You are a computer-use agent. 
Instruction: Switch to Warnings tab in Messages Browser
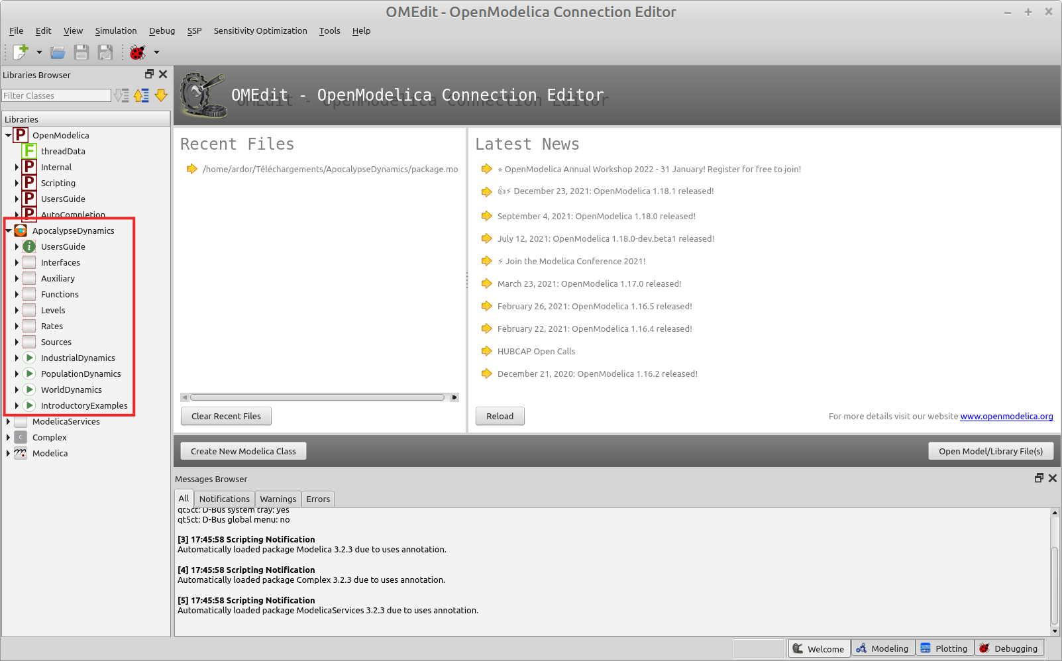[x=278, y=499]
